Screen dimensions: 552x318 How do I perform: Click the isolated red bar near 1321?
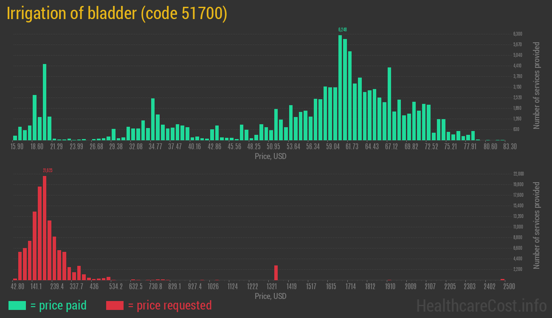[x=276, y=273]
